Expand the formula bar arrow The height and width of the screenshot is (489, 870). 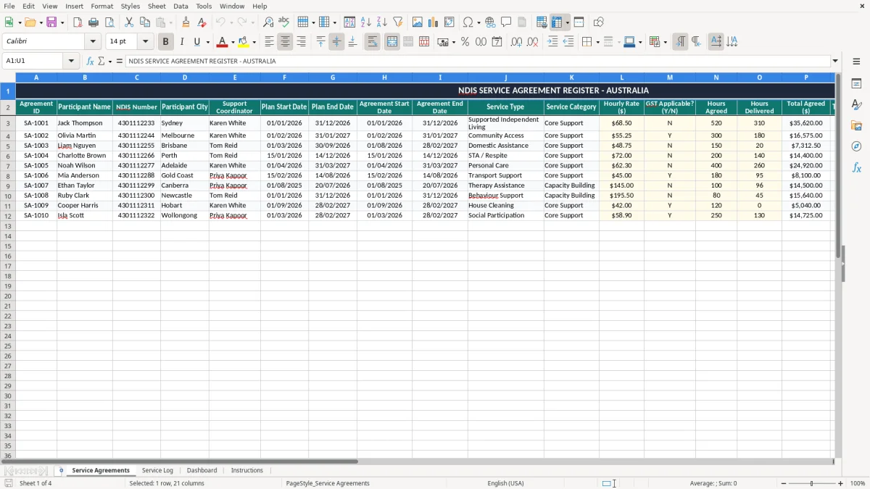(835, 61)
